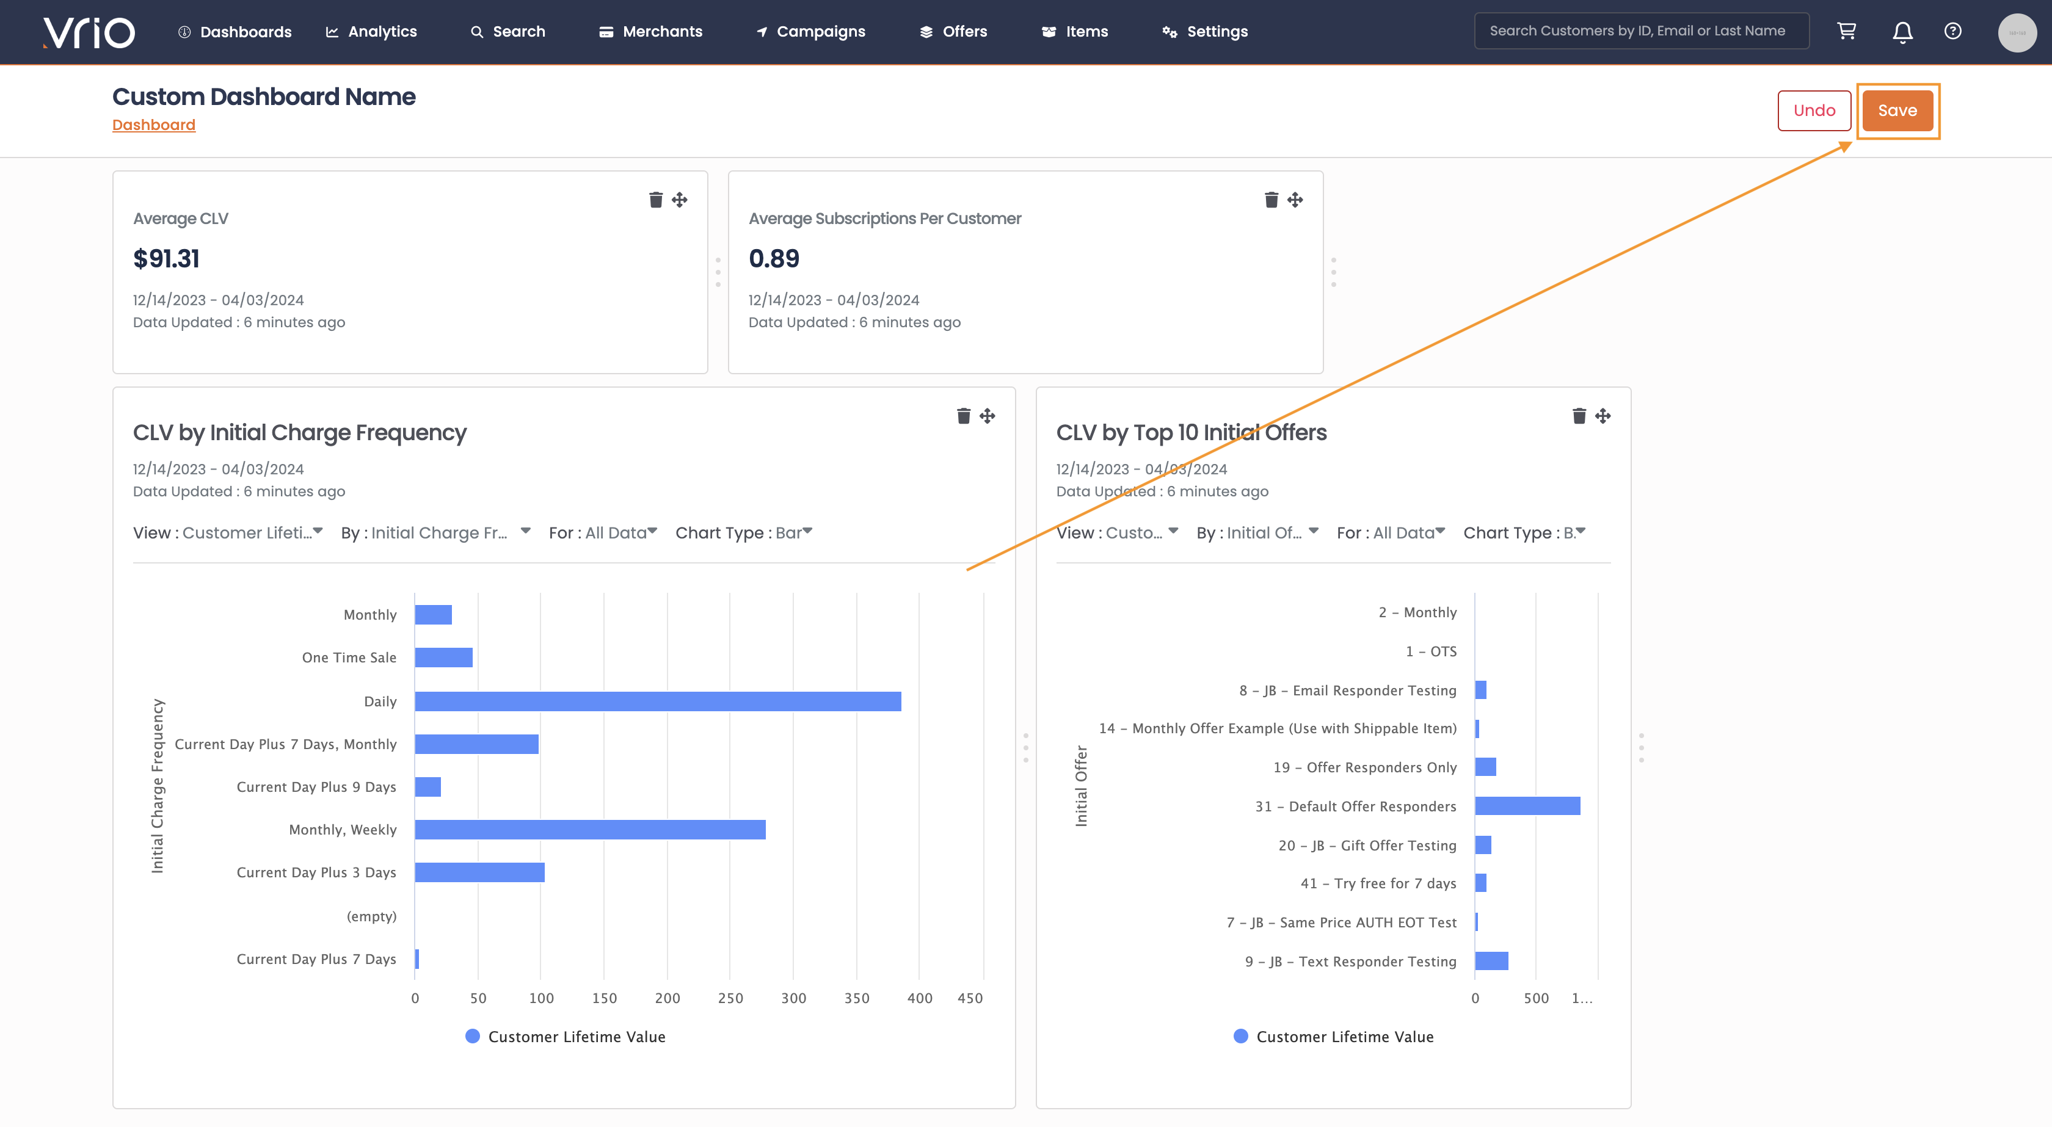Focus the Search Customers input field

pos(1641,31)
